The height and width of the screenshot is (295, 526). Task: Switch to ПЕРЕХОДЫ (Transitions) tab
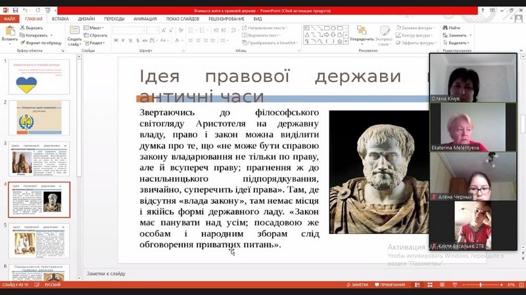tap(114, 19)
